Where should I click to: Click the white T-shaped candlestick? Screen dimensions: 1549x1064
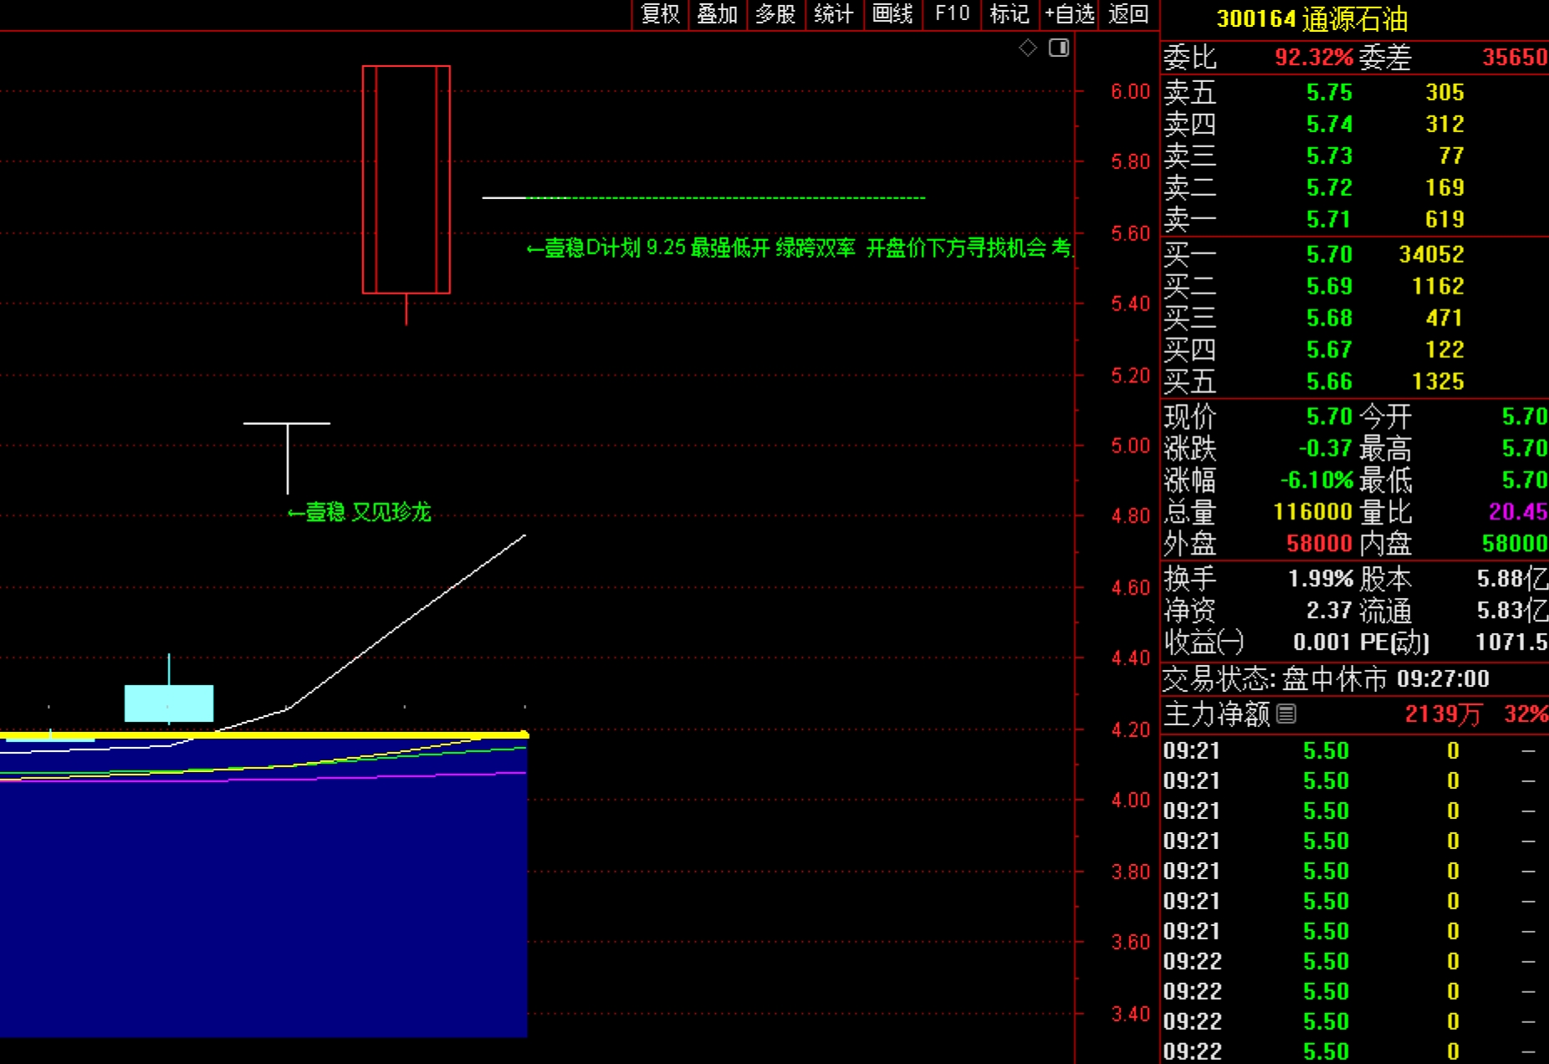pyautogui.click(x=287, y=458)
